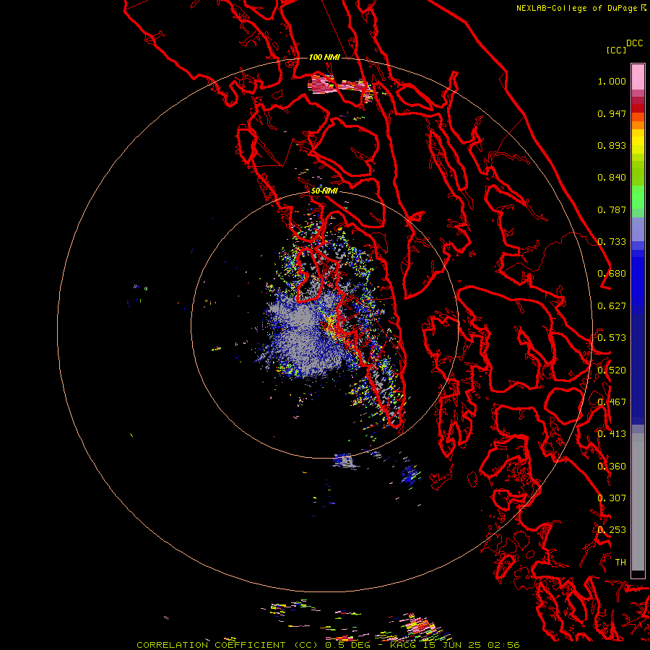Click the DCC legend title
This screenshot has width=650, height=650.
634,43
